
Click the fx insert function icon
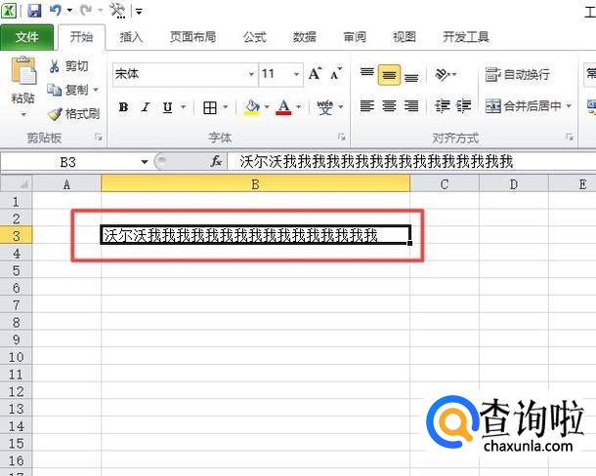click(x=216, y=161)
